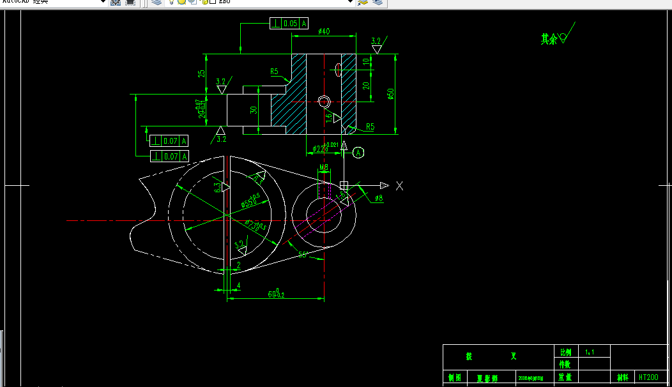
Task: Click the workspace settings gear icon
Action: (116, 2)
